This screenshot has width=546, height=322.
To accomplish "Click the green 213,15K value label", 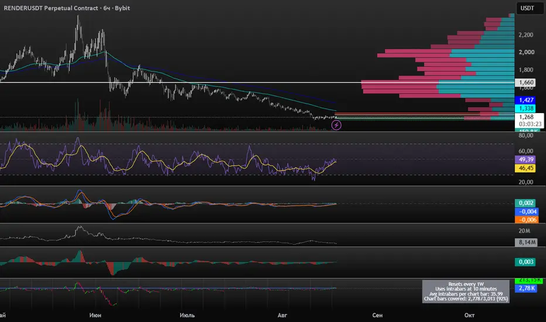I will click(528, 280).
